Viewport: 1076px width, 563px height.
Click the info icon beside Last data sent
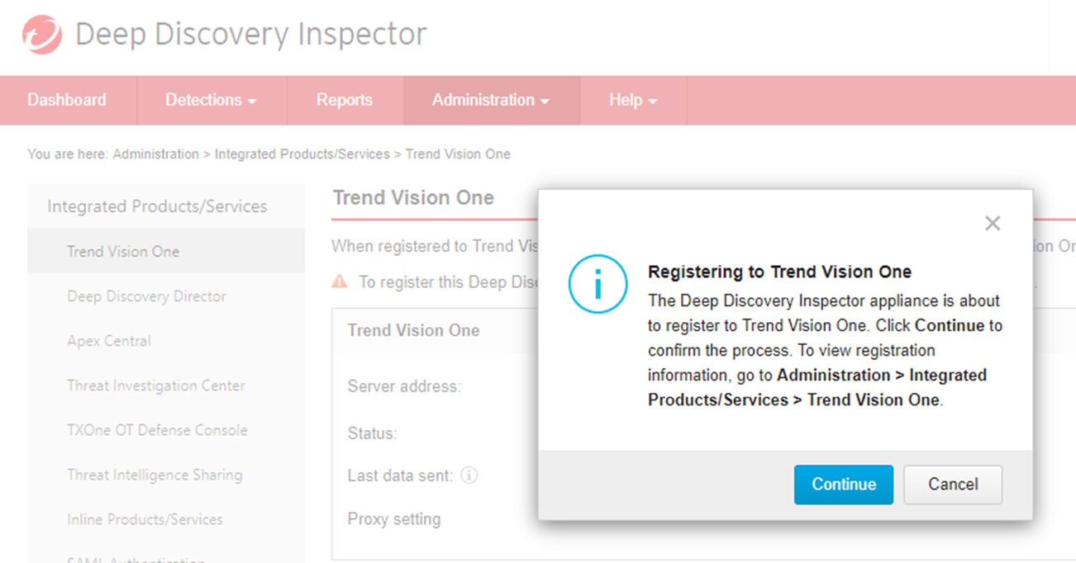click(469, 475)
